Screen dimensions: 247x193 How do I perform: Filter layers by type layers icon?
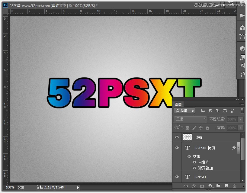click(x=217, y=111)
